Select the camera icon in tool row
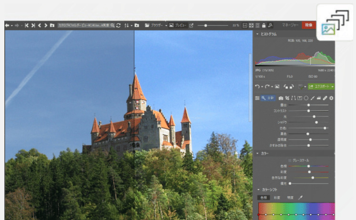Image resolution: width=356 pixels, height=220 pixels. pyautogui.click(x=281, y=98)
